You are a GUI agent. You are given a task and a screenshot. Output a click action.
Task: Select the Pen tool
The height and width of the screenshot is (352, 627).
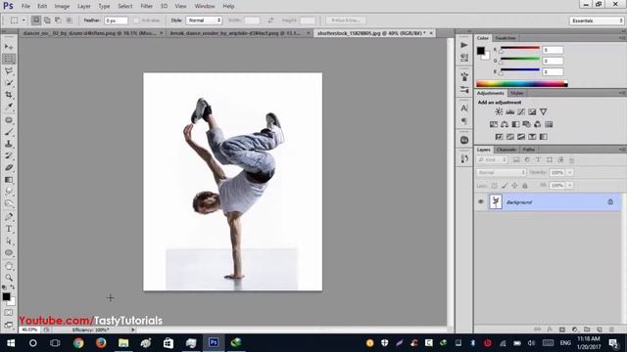click(x=9, y=217)
